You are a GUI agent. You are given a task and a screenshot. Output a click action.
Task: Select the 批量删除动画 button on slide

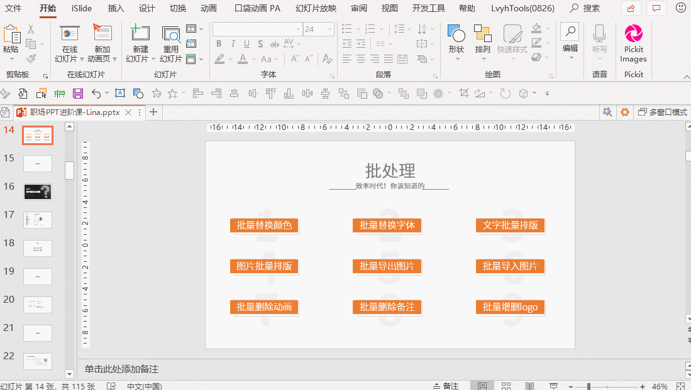point(264,307)
